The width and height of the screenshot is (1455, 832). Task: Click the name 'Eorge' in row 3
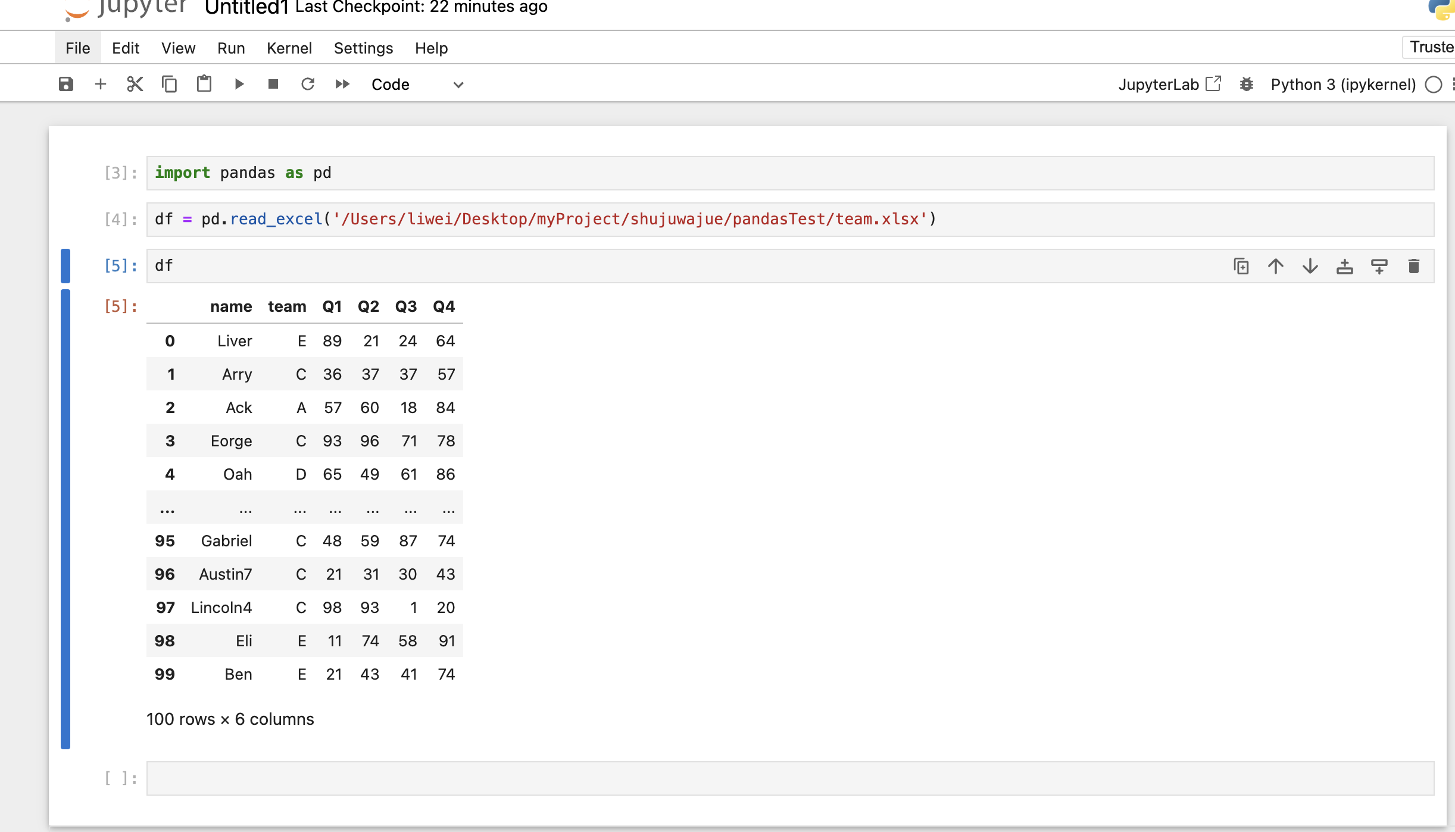[231, 441]
